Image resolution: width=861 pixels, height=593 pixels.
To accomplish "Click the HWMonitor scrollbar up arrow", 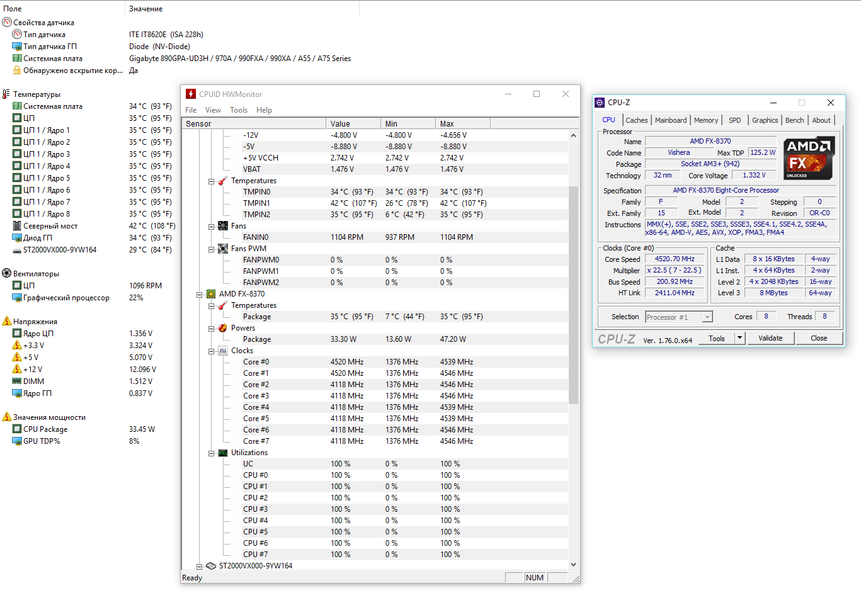I will (573, 135).
